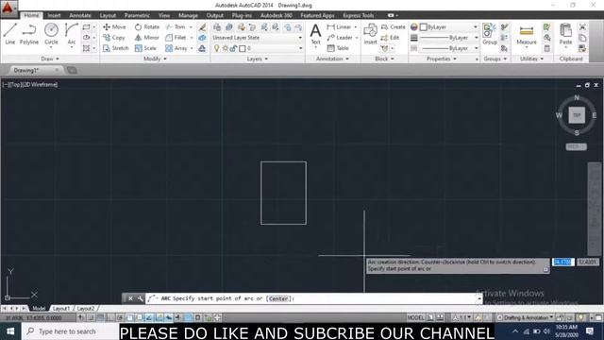Viewport: 604px width, 340px height.
Task: Toggle Grid display in status bar
Action: coord(101,317)
